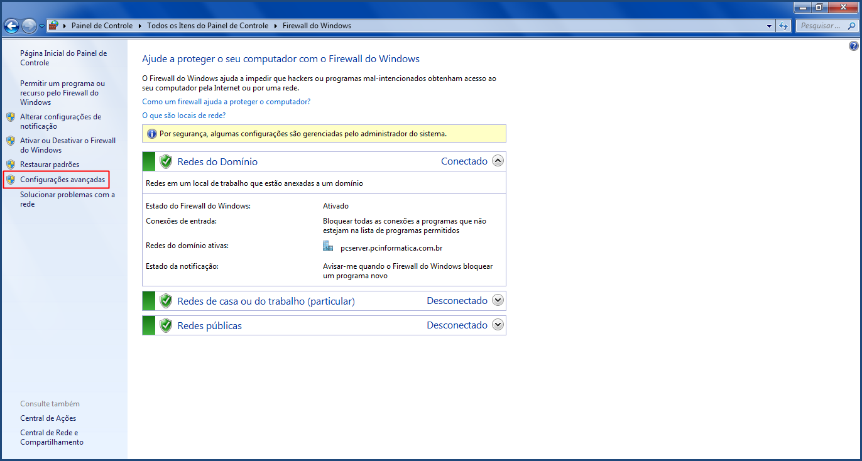This screenshot has width=862, height=461.
Task: Open Como um firewall ajuda a proteger link
Action: click(x=226, y=101)
